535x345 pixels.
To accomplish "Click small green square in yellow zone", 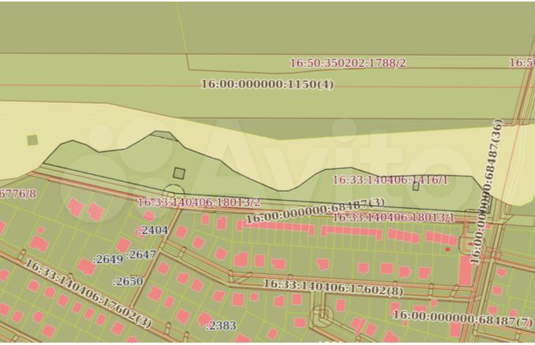I will pos(32,140).
